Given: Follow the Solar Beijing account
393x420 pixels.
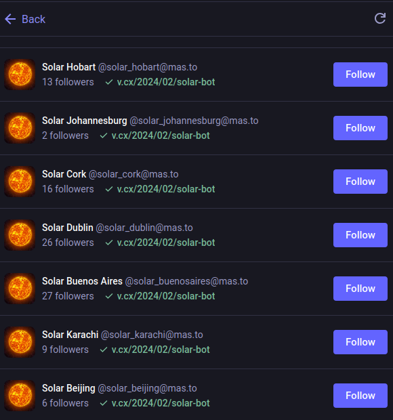Looking at the screenshot, I should [360, 396].
